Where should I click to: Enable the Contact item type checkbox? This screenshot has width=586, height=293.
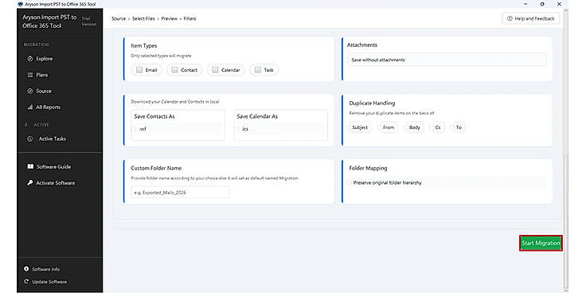click(x=174, y=69)
